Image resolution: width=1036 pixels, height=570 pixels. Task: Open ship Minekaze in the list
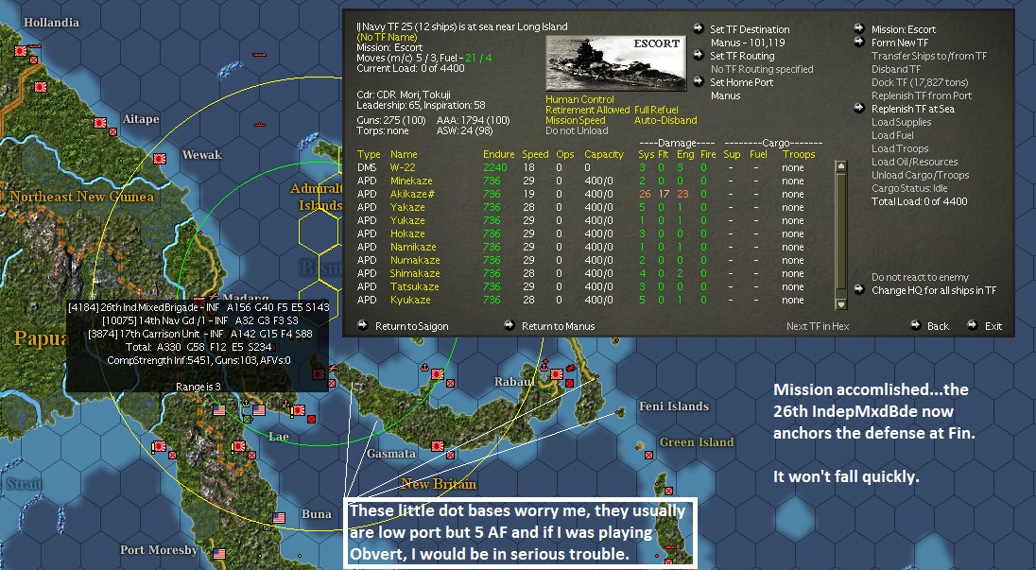coord(411,181)
